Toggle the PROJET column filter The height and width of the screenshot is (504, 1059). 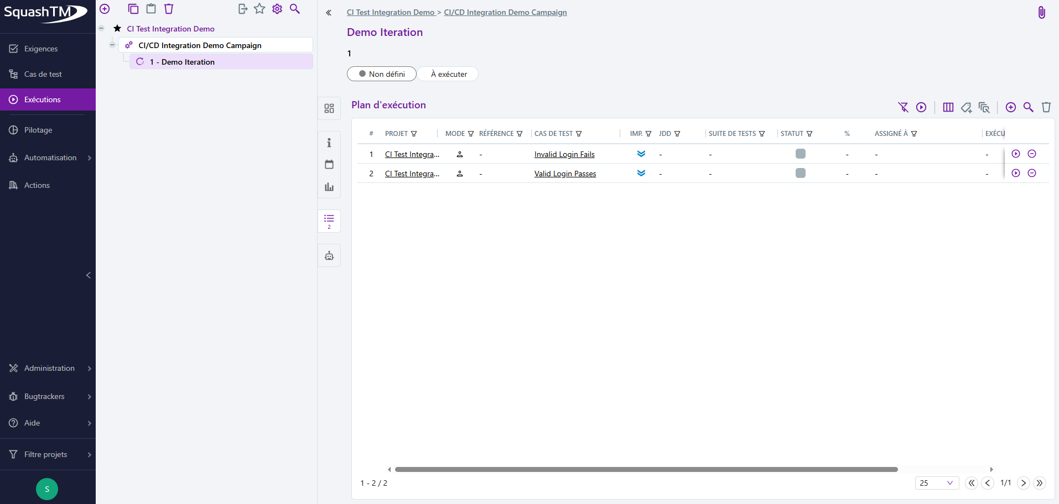click(x=414, y=134)
